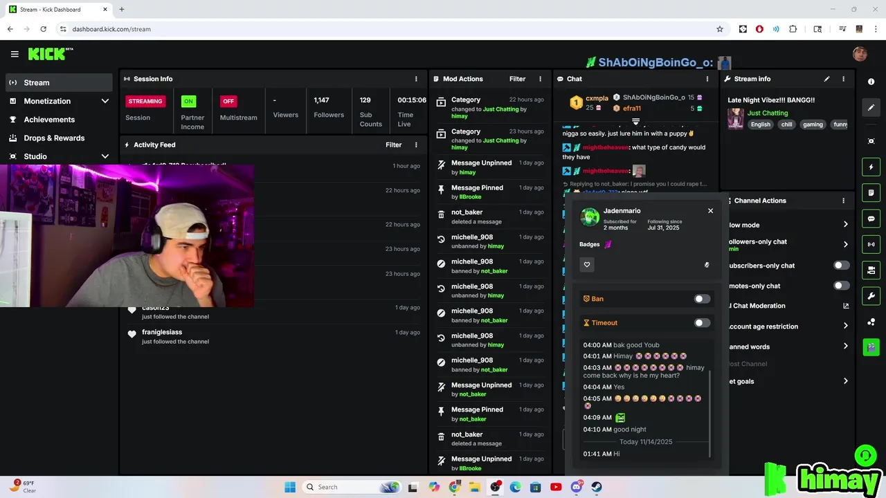Close the Jadenmario user card
Viewport: 886px width, 498px height.
tap(710, 211)
